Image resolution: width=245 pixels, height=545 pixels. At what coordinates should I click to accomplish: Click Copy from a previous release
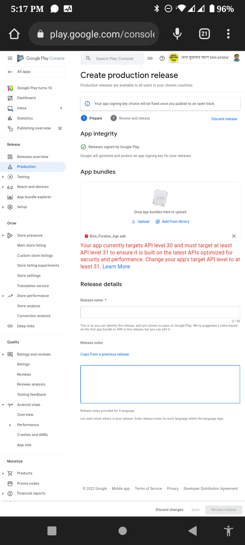(104, 354)
